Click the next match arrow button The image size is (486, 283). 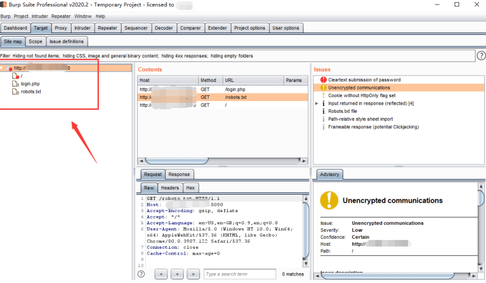point(193,274)
